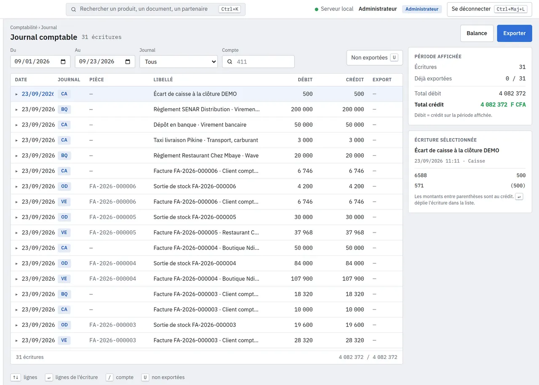Click the Journal breadcrumb item
This screenshot has height=385, width=539.
[49, 27]
